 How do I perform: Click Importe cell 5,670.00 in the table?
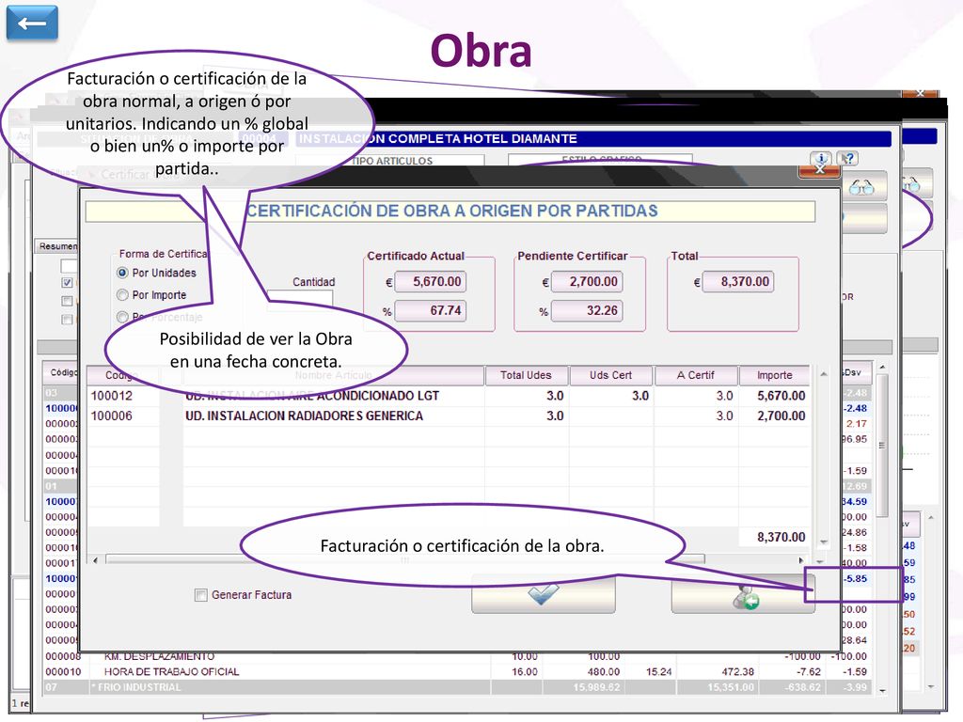tap(781, 396)
